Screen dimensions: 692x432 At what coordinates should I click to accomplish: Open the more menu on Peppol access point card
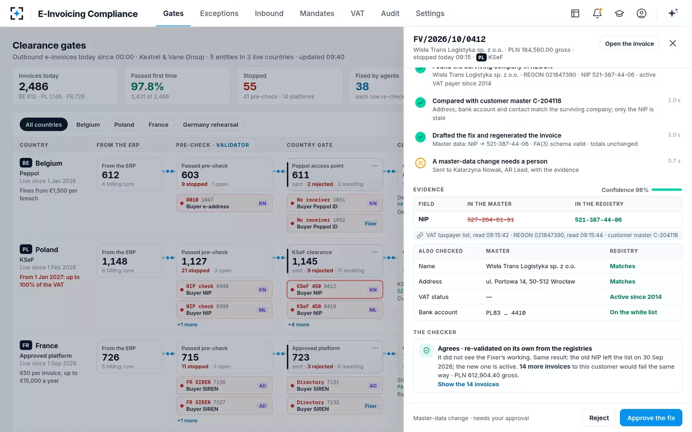click(x=375, y=166)
